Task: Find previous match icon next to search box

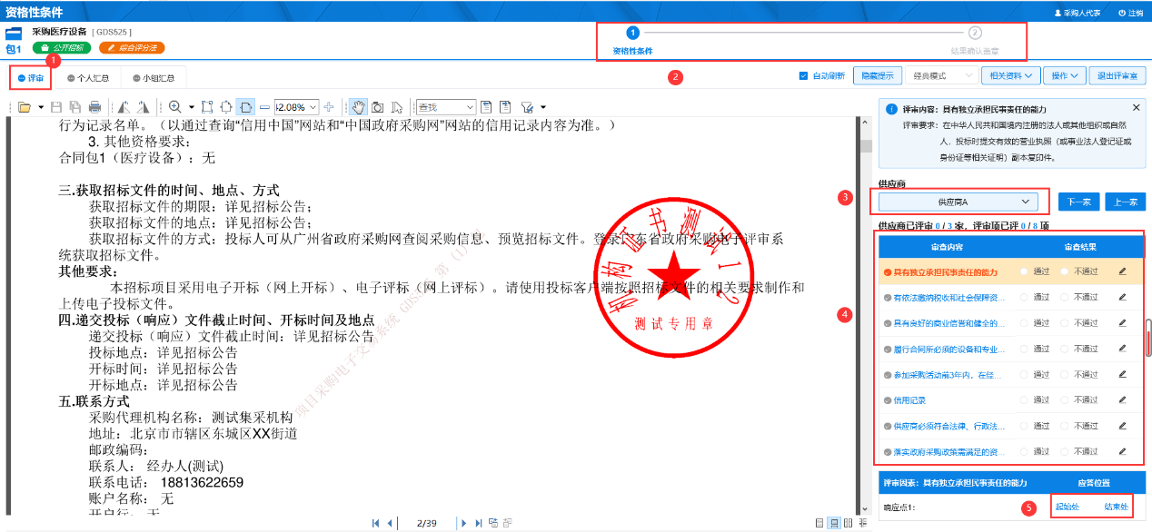Action: pos(486,107)
